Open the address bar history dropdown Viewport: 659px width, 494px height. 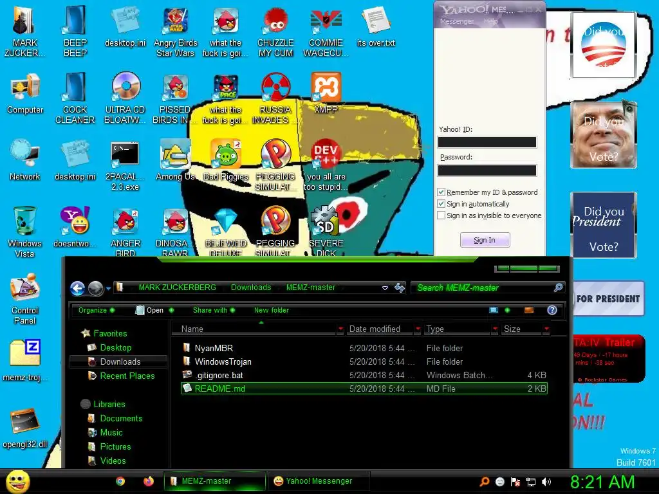(385, 288)
